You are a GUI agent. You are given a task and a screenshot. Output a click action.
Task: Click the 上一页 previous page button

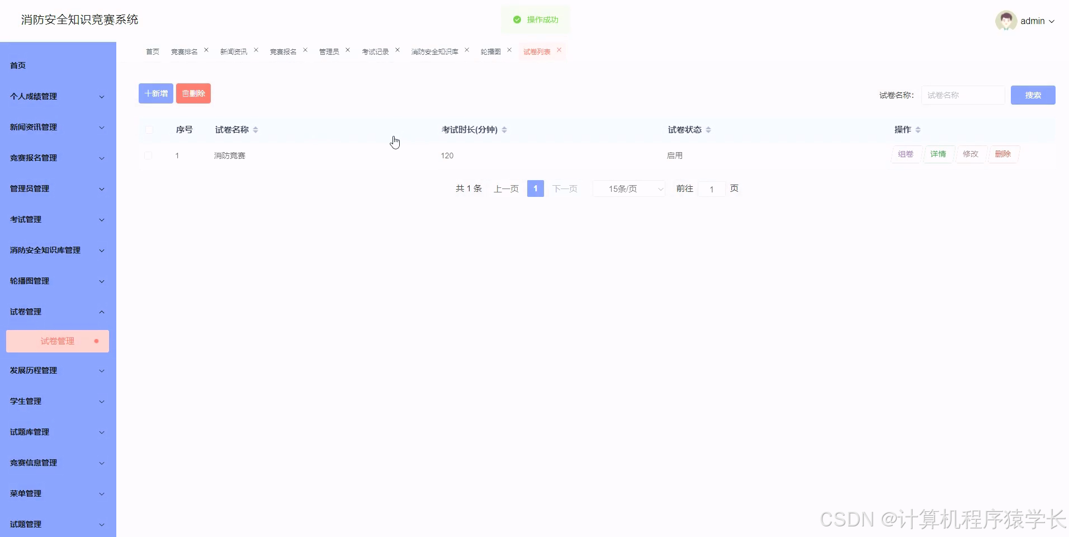tap(506, 189)
